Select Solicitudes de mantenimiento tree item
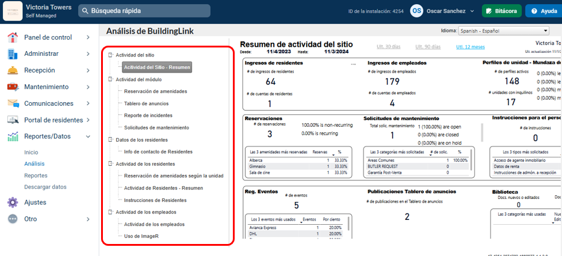 tap(156, 127)
